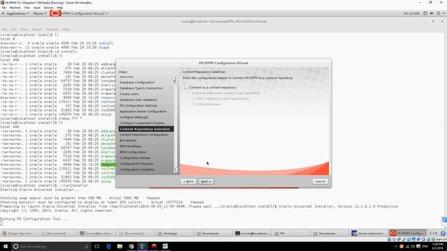Click the red Oracle icon in top panel
Viewport: 447px width, 251px height.
(x=55, y=13)
